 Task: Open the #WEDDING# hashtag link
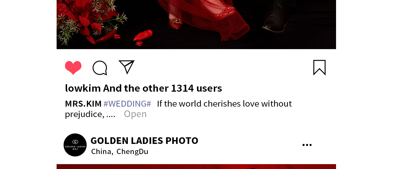(x=127, y=104)
